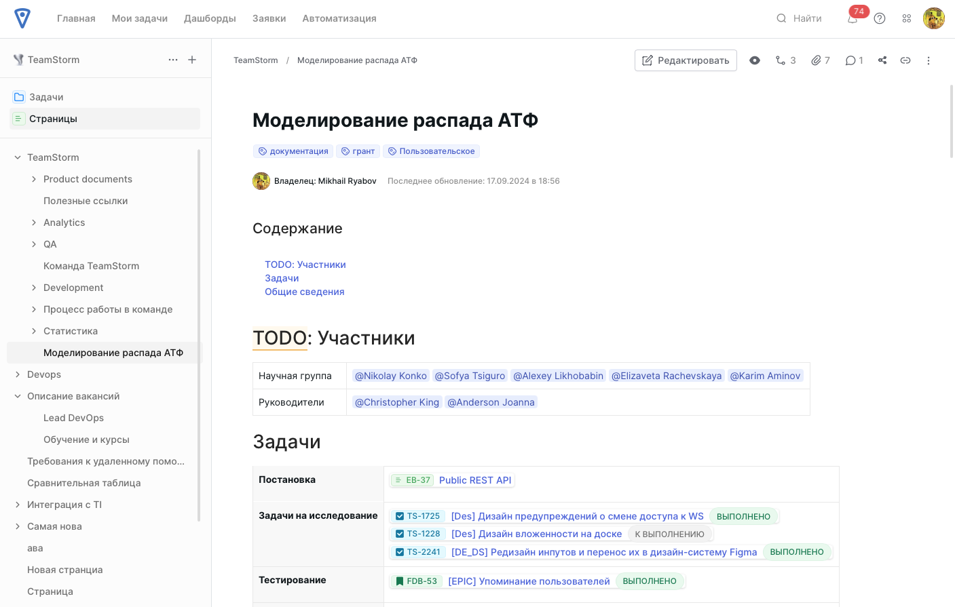Expand the Development tree section
Viewport: 955px width, 607px height.
click(33, 288)
